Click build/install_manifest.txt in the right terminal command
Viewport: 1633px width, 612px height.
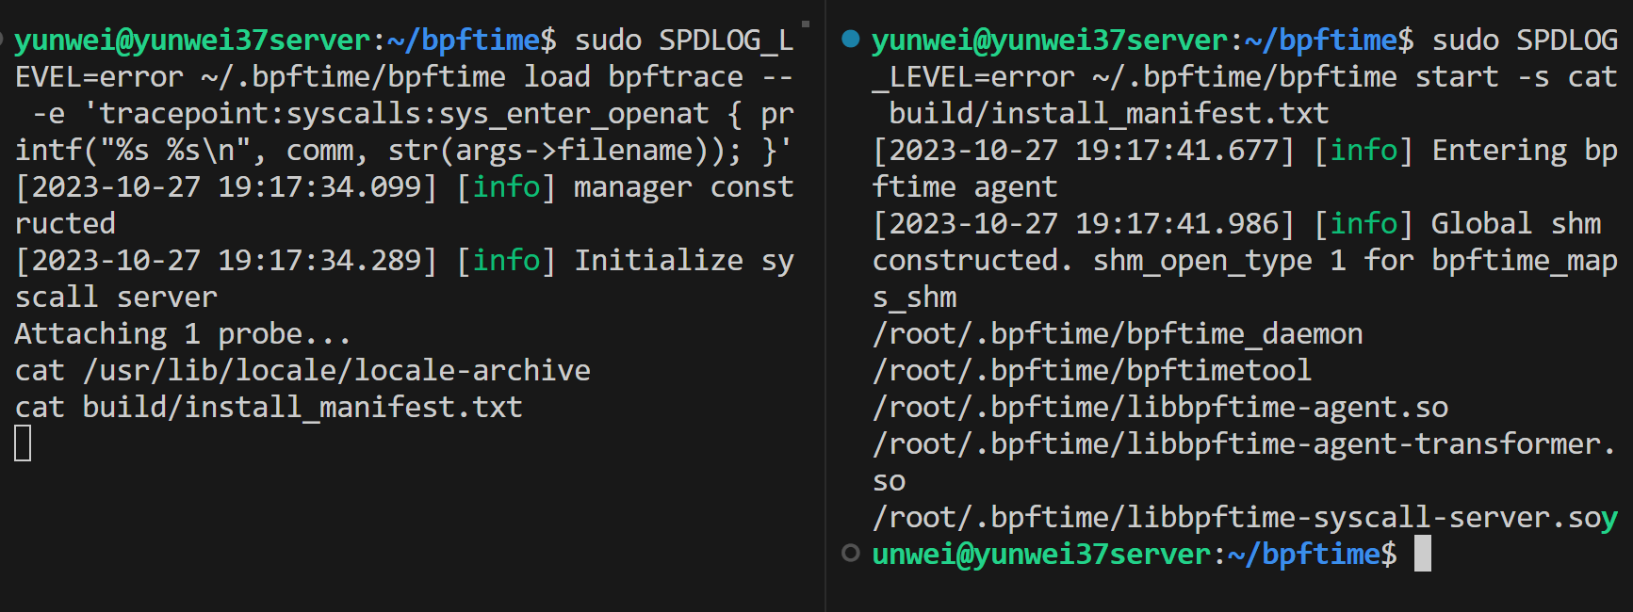[x=1108, y=114]
